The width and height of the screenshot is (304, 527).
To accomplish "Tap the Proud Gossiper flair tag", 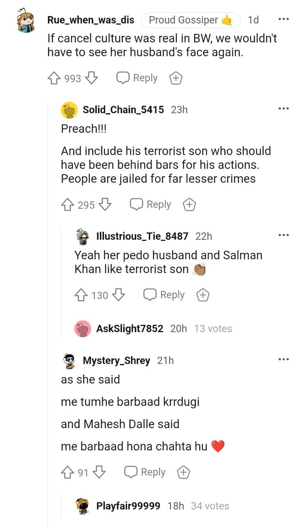I will pos(191,20).
